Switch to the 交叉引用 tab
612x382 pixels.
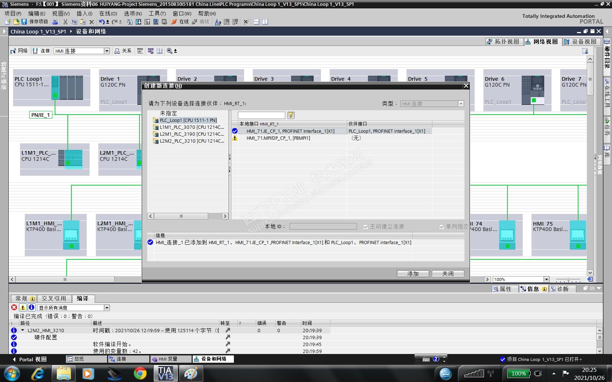(x=54, y=299)
